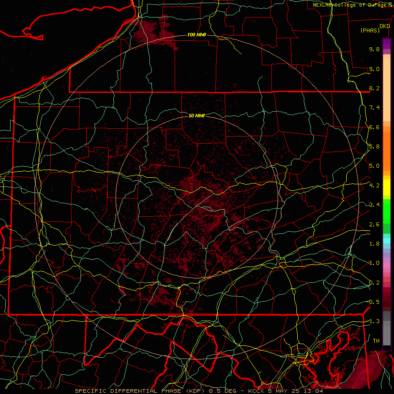
Task: Pick the orange color bar segment
Action: pos(387,151)
